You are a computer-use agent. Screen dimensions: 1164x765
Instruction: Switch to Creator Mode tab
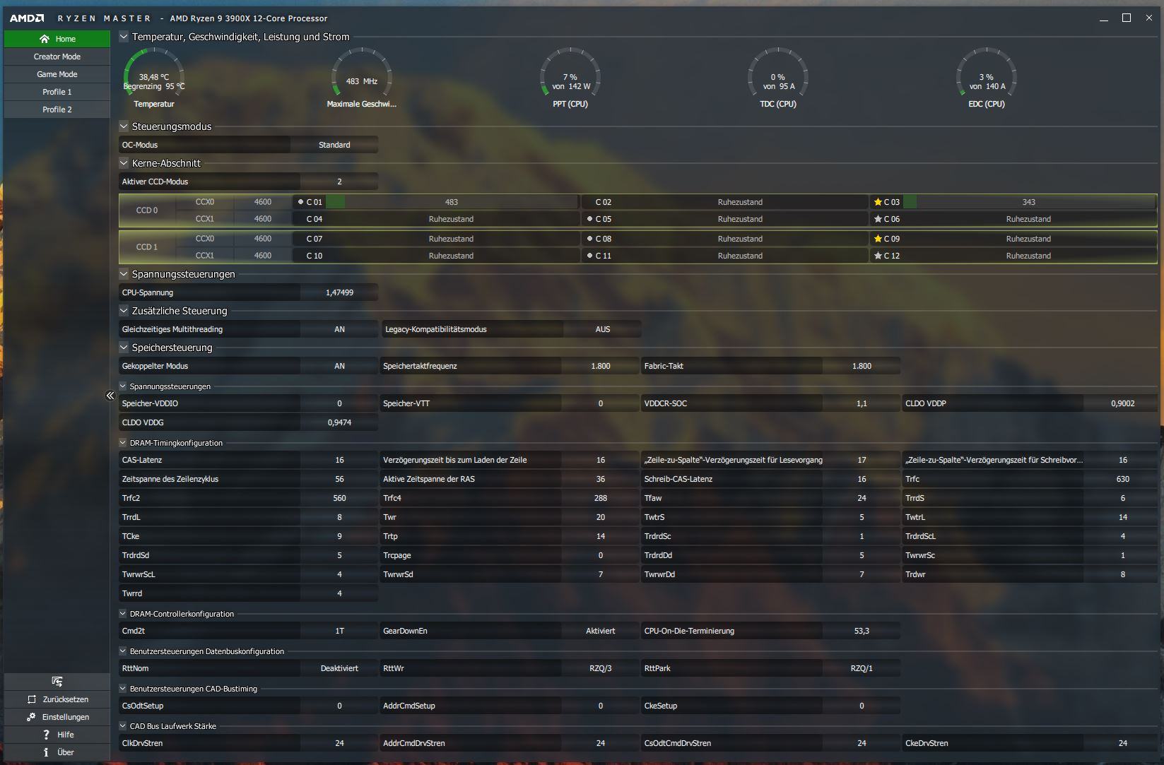57,57
